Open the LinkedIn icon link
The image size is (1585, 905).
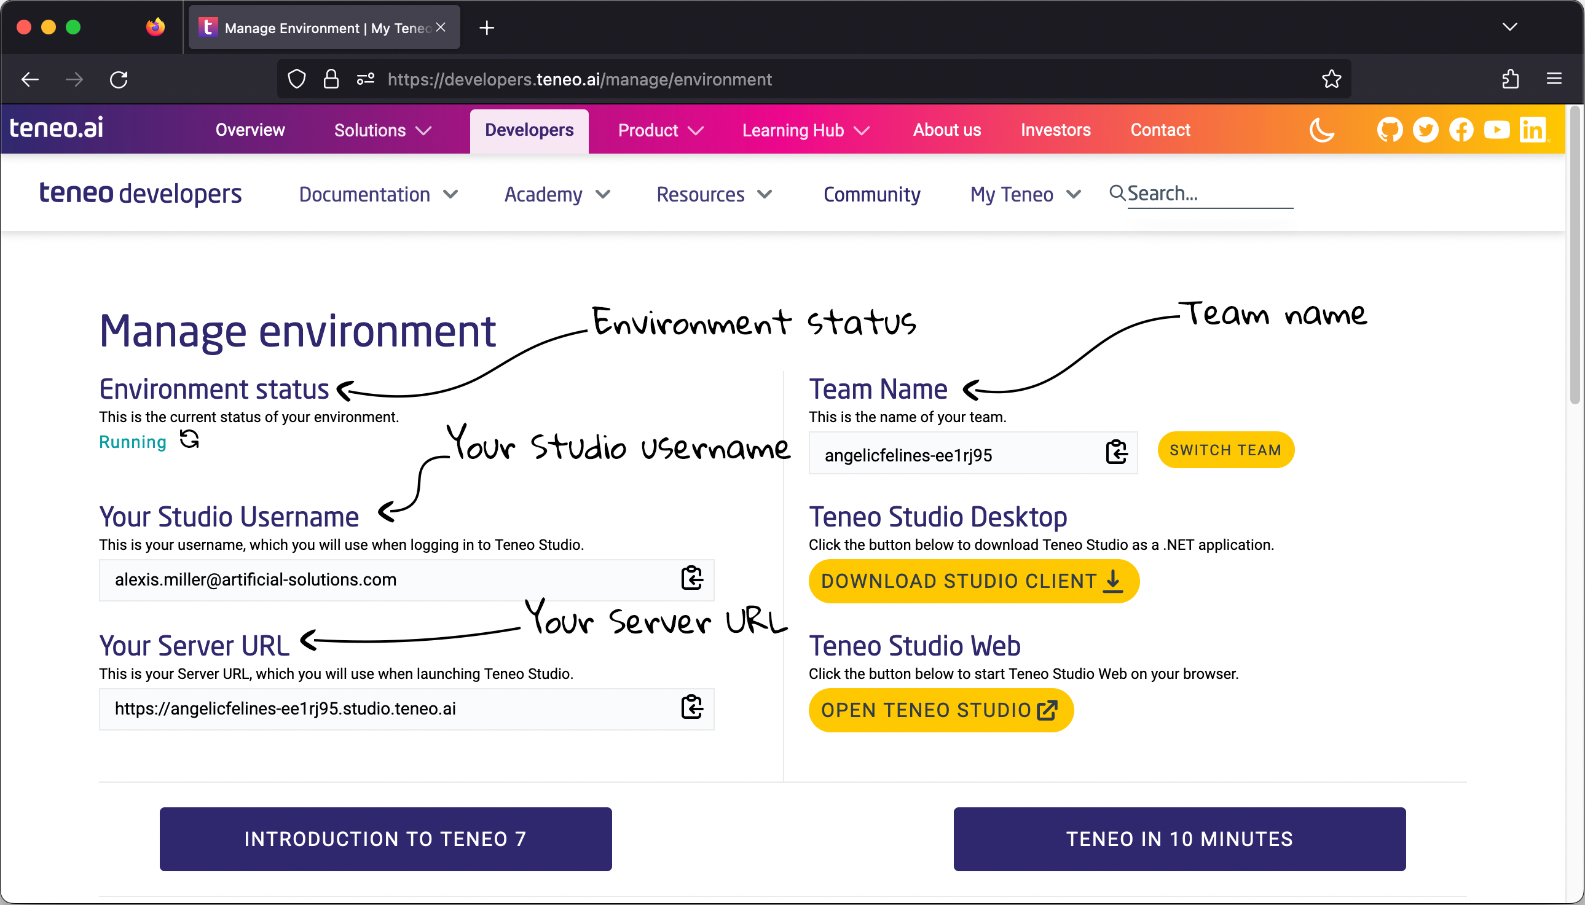click(x=1533, y=130)
